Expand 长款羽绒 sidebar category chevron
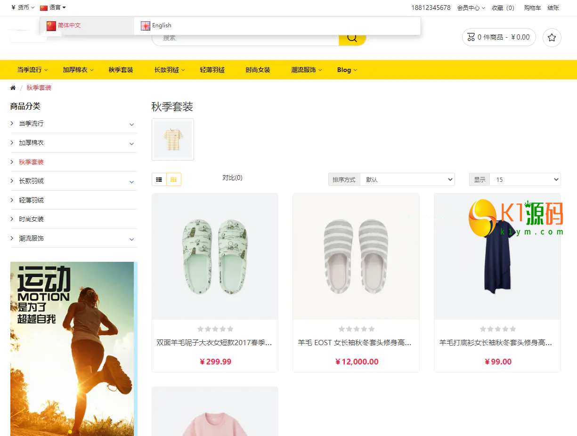 click(131, 182)
